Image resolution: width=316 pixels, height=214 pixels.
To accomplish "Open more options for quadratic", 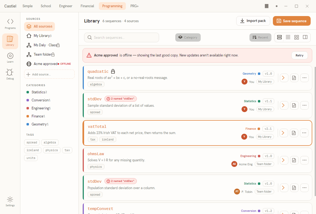I will (x=304, y=78).
